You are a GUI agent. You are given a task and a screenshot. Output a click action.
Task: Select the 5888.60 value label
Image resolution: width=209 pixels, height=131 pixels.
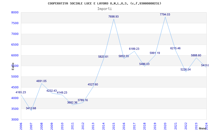coord(196,55)
